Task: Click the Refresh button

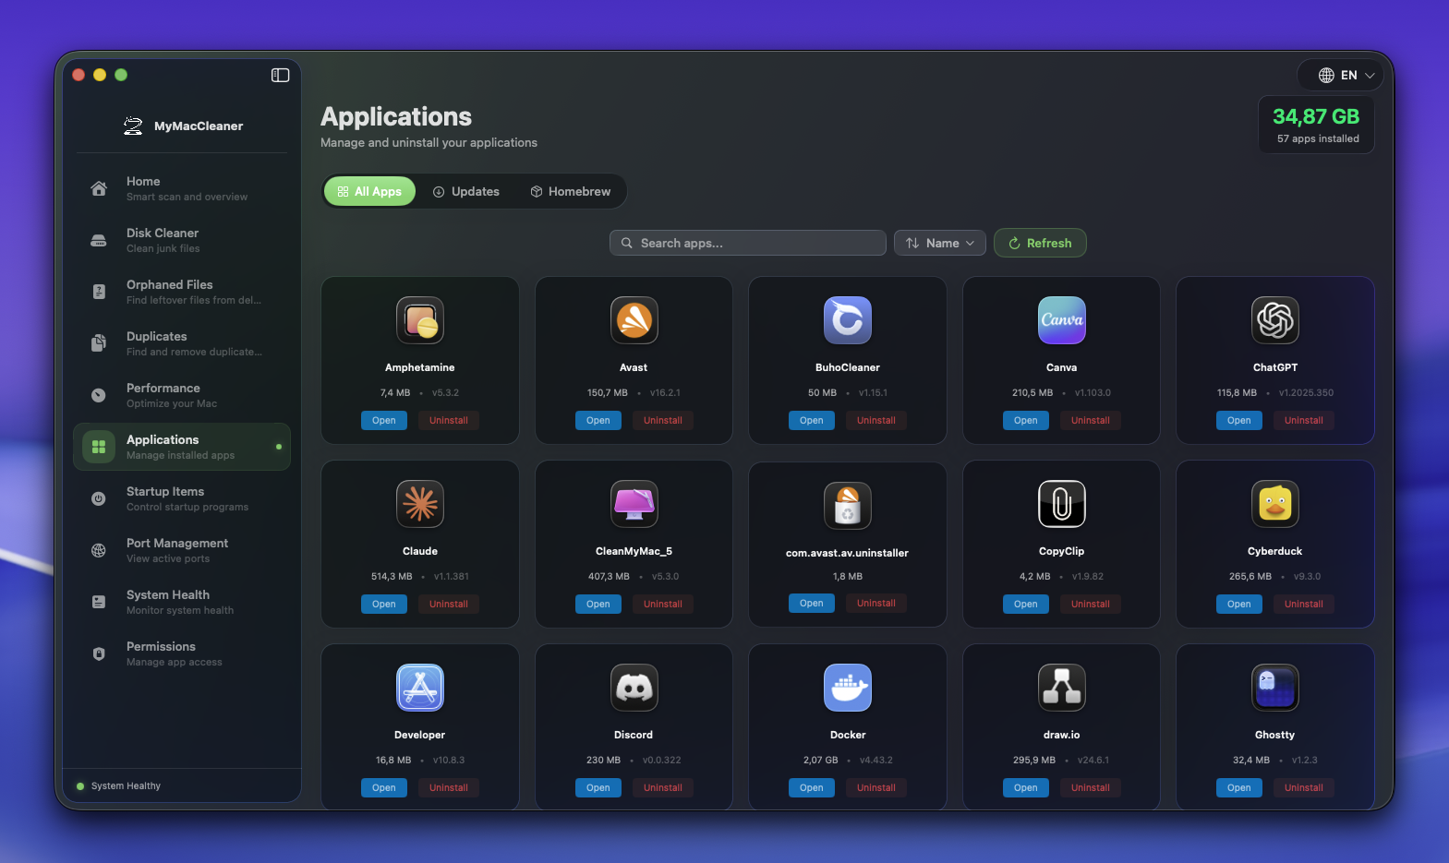Action: tap(1040, 243)
